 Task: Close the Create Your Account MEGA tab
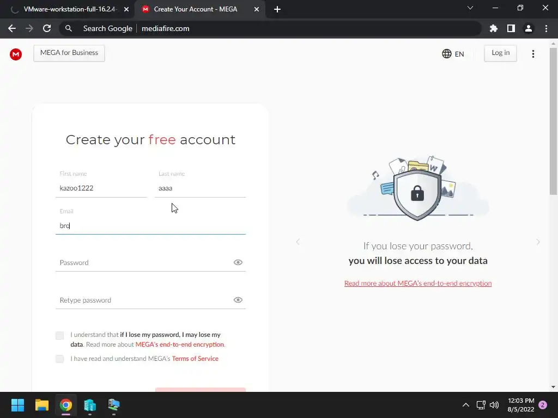coord(257,9)
